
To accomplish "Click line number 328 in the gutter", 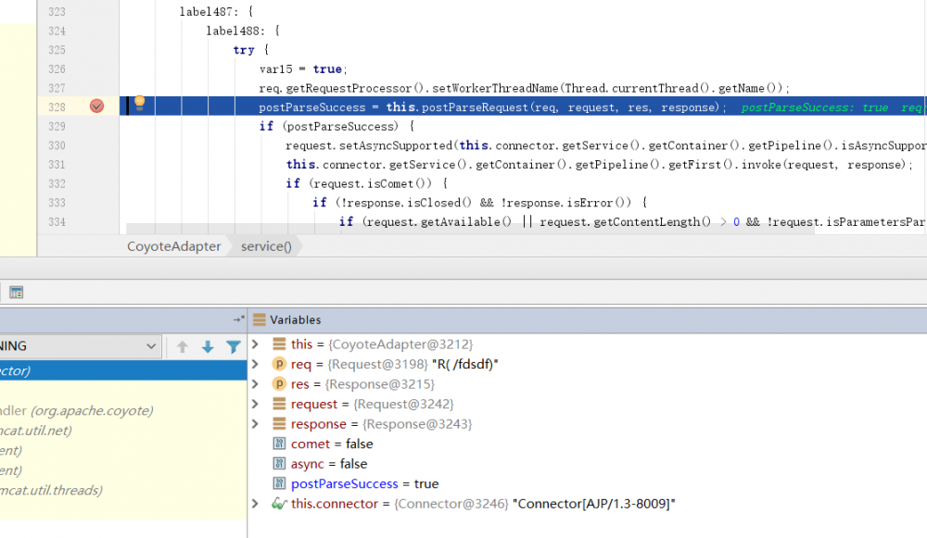I will (x=57, y=106).
